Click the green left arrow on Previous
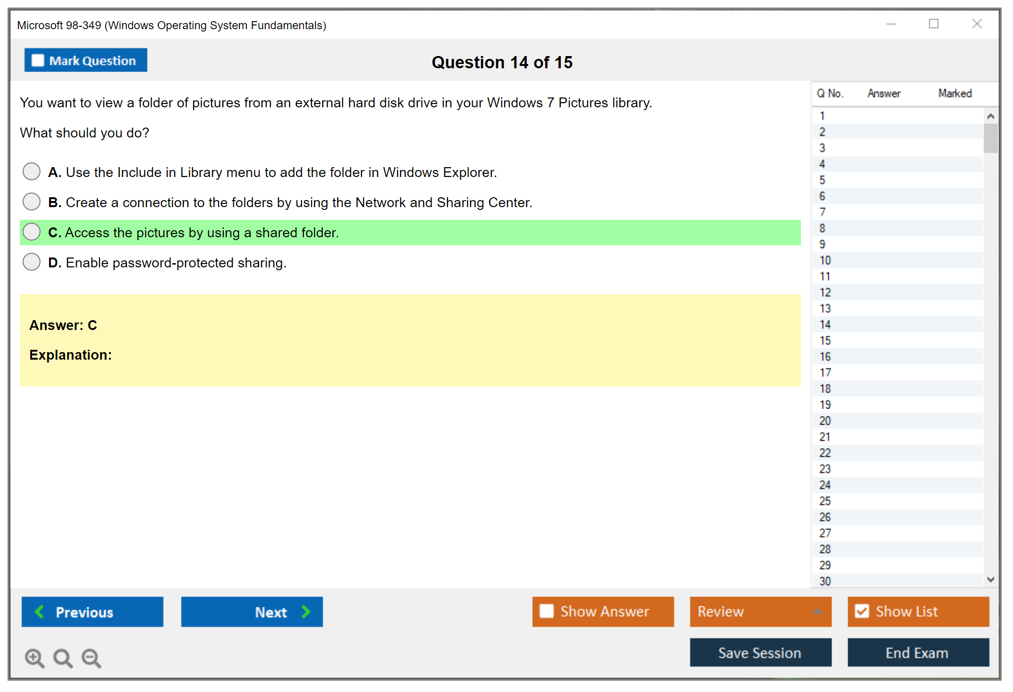 [40, 612]
